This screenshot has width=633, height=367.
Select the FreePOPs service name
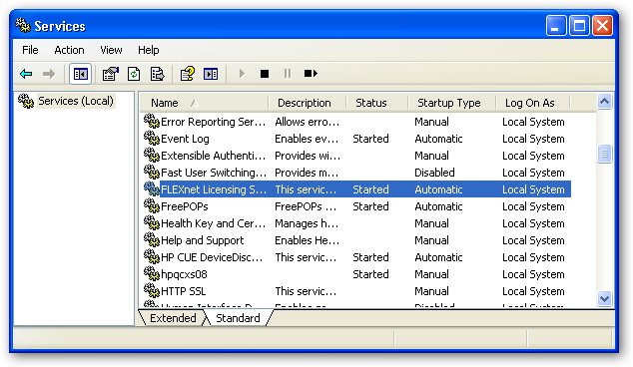[x=184, y=206]
